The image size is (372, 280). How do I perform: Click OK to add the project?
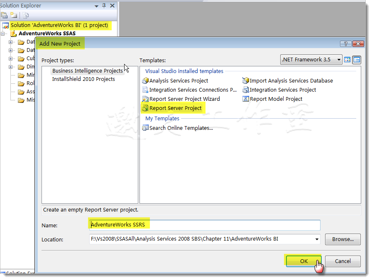303,261
